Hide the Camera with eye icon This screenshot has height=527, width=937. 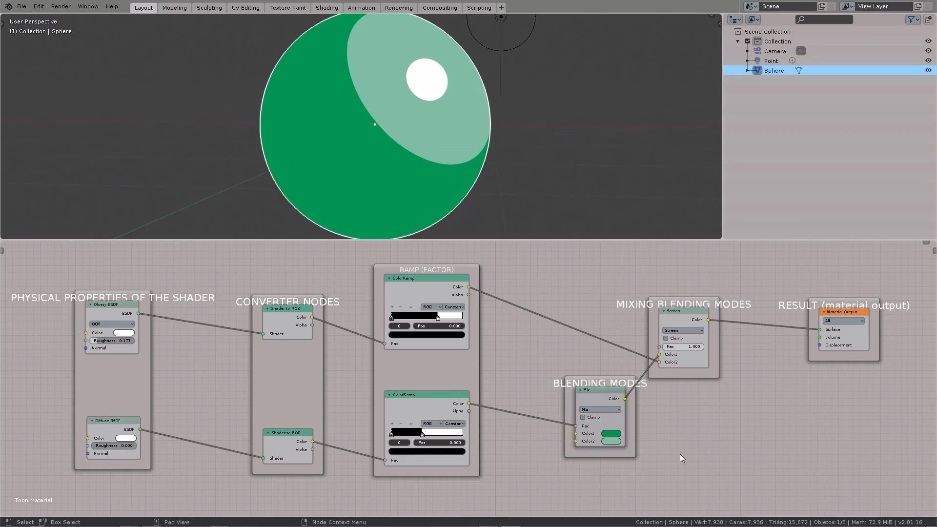[928, 51]
